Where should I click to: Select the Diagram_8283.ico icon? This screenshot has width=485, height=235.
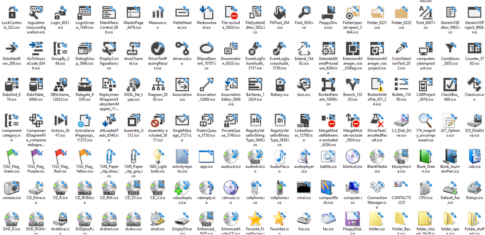(158, 84)
